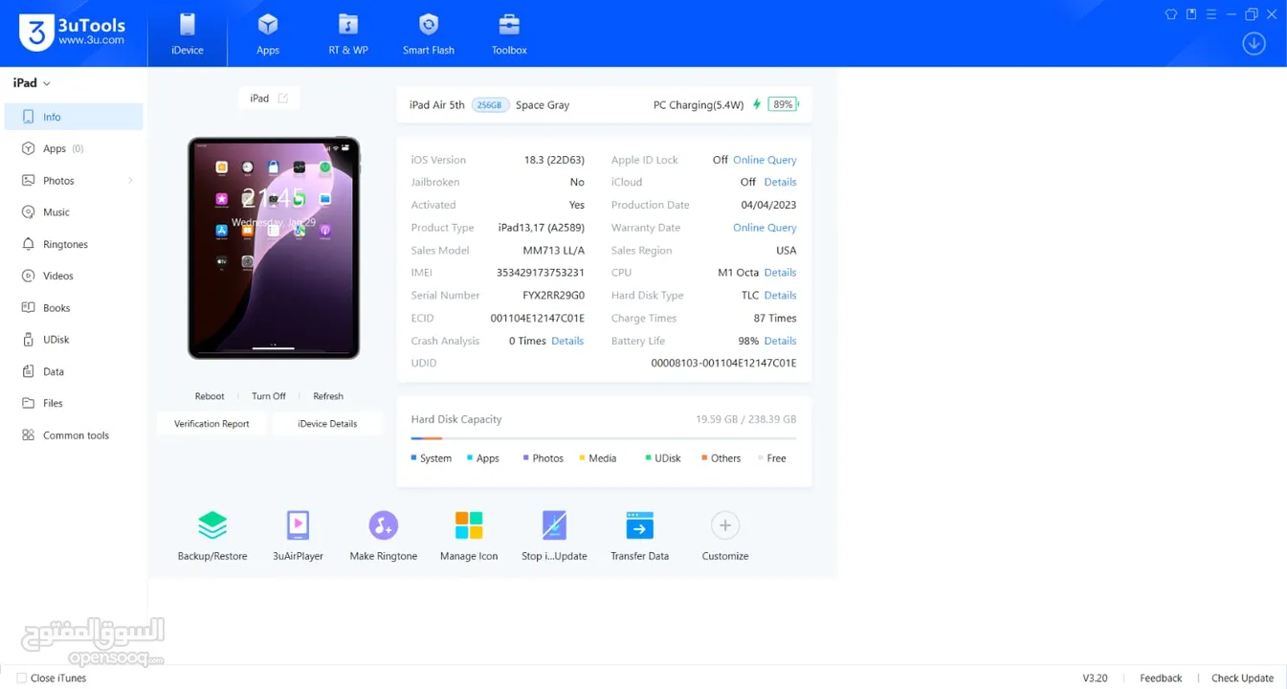Expand the Photos submenu arrow
This screenshot has height=689, width=1287.
click(x=130, y=180)
